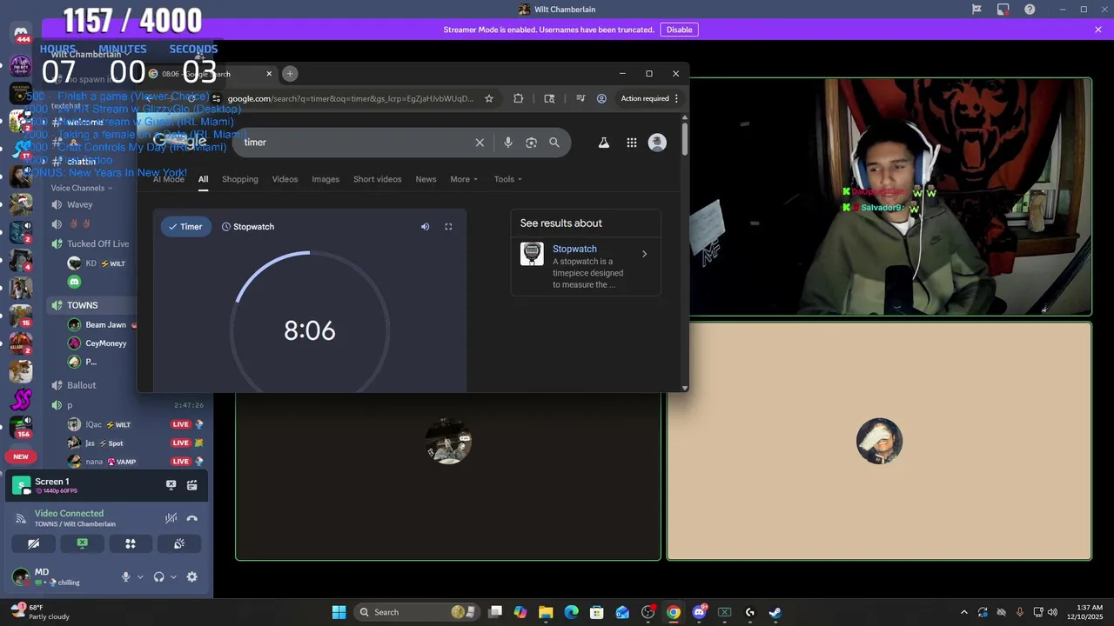Open Steam from the taskbar
This screenshot has height=626, width=1114.
pos(775,612)
